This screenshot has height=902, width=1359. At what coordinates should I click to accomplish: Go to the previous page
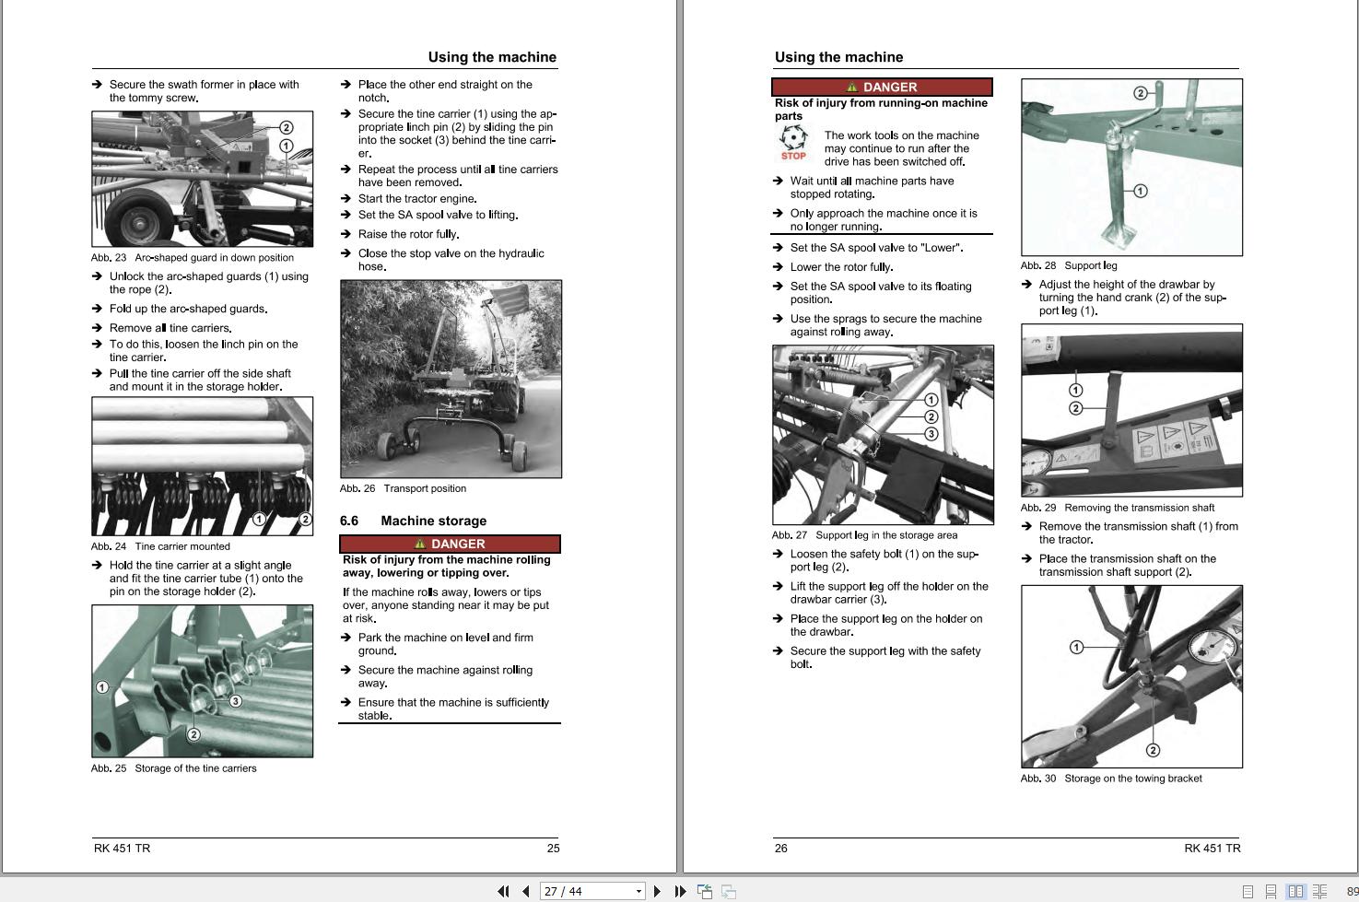526,891
